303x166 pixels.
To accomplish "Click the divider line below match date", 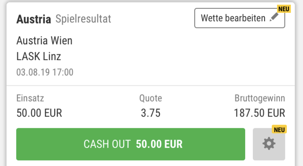I will point(151,85).
